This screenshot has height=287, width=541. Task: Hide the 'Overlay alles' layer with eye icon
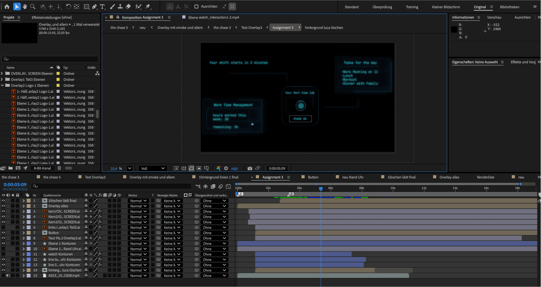3,206
